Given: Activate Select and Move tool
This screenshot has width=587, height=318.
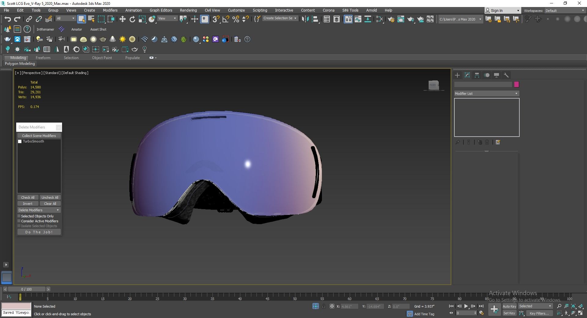Looking at the screenshot, I should [x=122, y=19].
